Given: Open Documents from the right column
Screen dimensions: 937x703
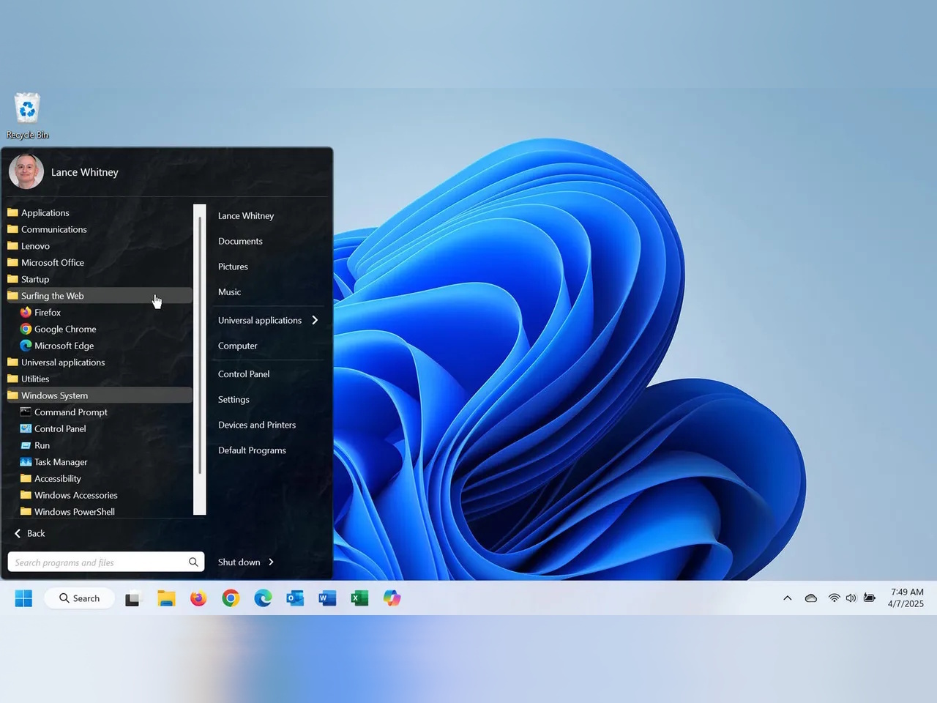Looking at the screenshot, I should 240,241.
